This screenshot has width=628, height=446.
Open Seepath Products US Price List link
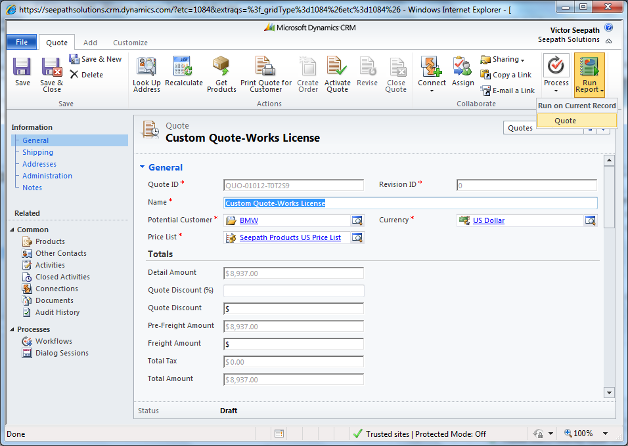coord(290,237)
